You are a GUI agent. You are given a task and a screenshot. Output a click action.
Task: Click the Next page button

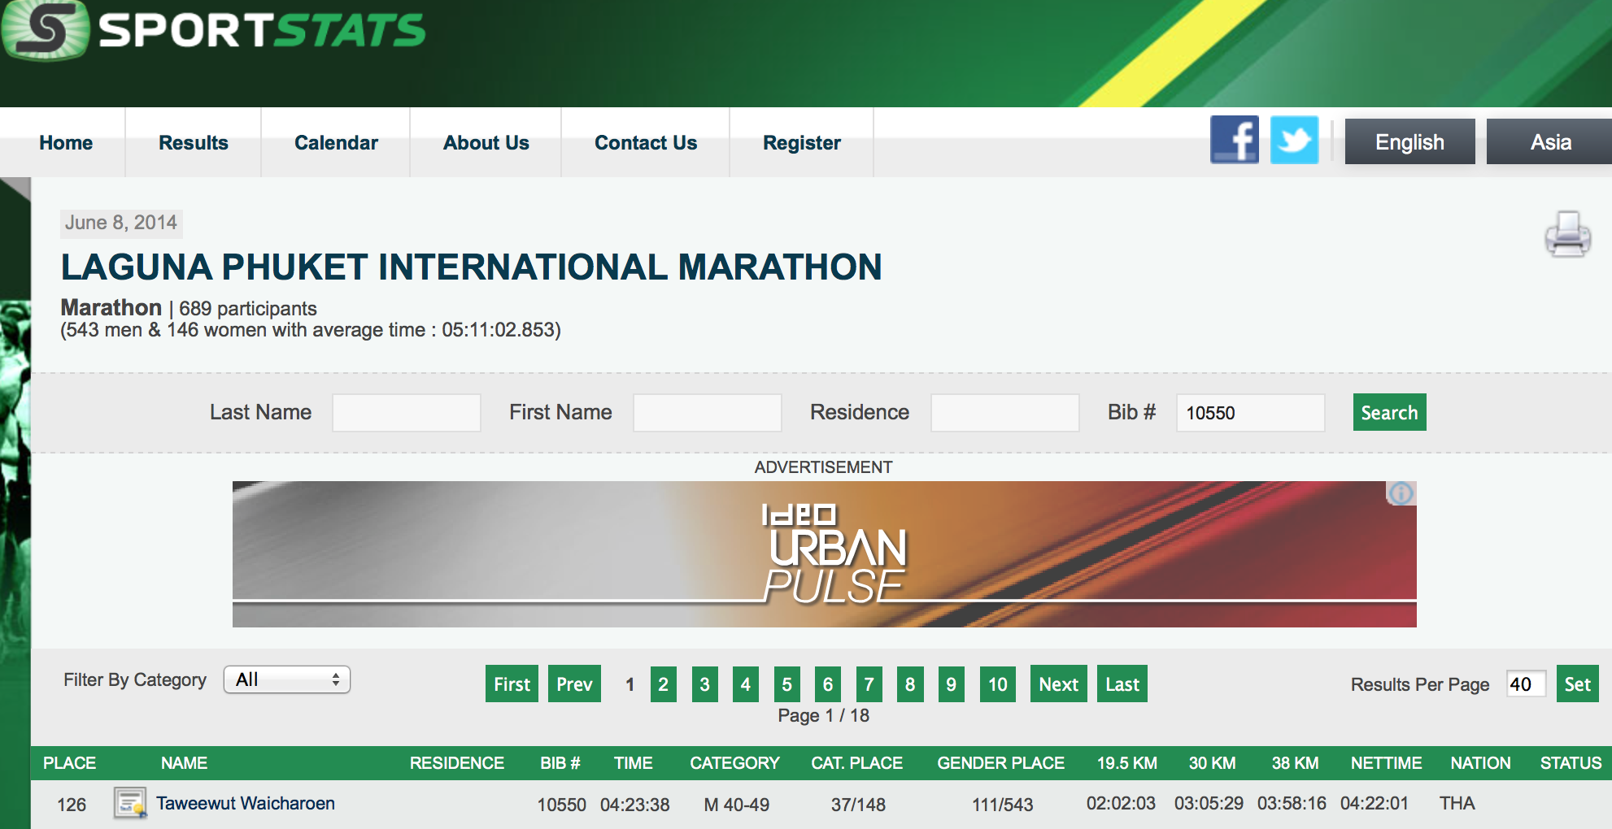[x=1058, y=684]
